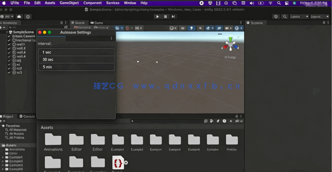
Task: Open the Layers dropdown
Action: coord(299,16)
